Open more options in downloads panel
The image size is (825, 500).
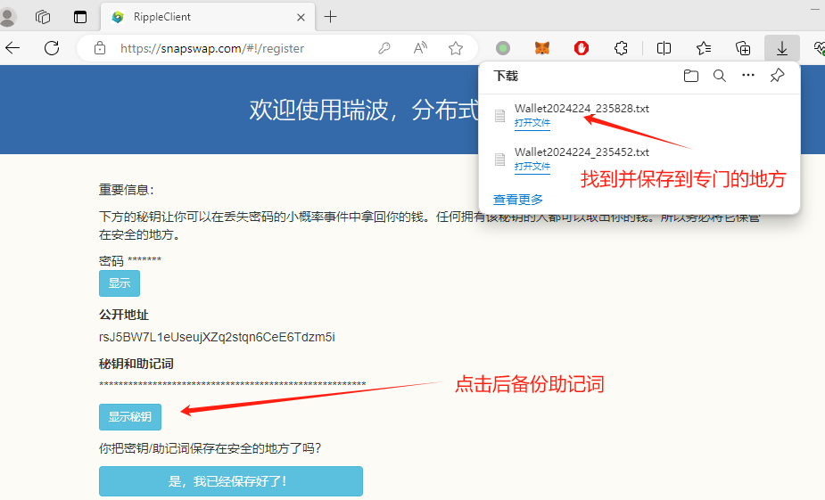(x=748, y=76)
